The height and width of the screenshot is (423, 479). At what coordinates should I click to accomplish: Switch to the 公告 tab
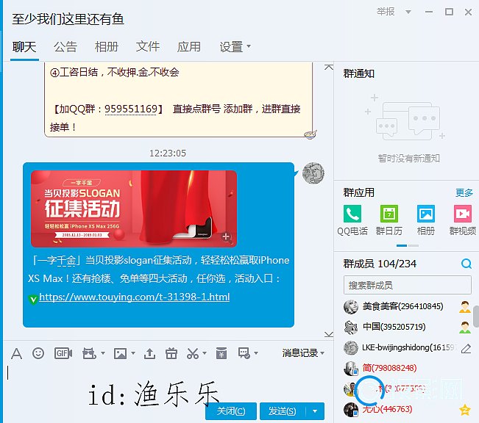[x=65, y=47]
